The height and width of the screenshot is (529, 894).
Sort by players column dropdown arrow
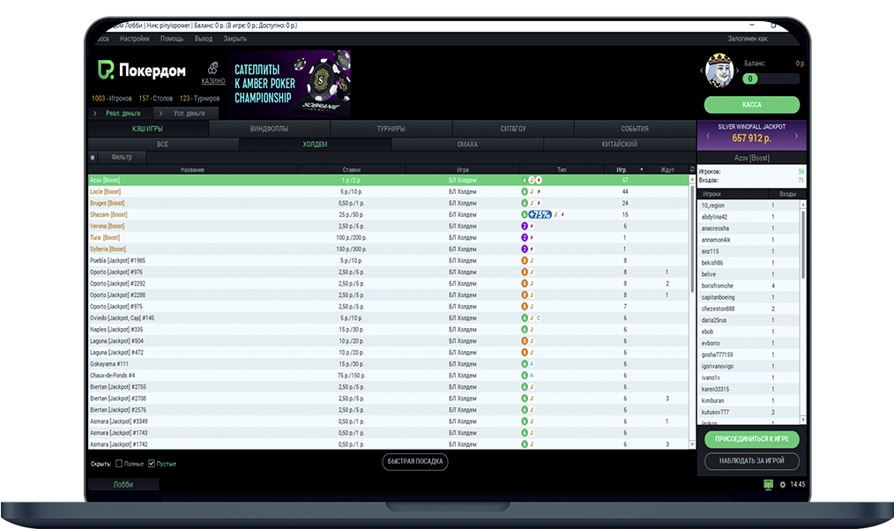(x=641, y=169)
